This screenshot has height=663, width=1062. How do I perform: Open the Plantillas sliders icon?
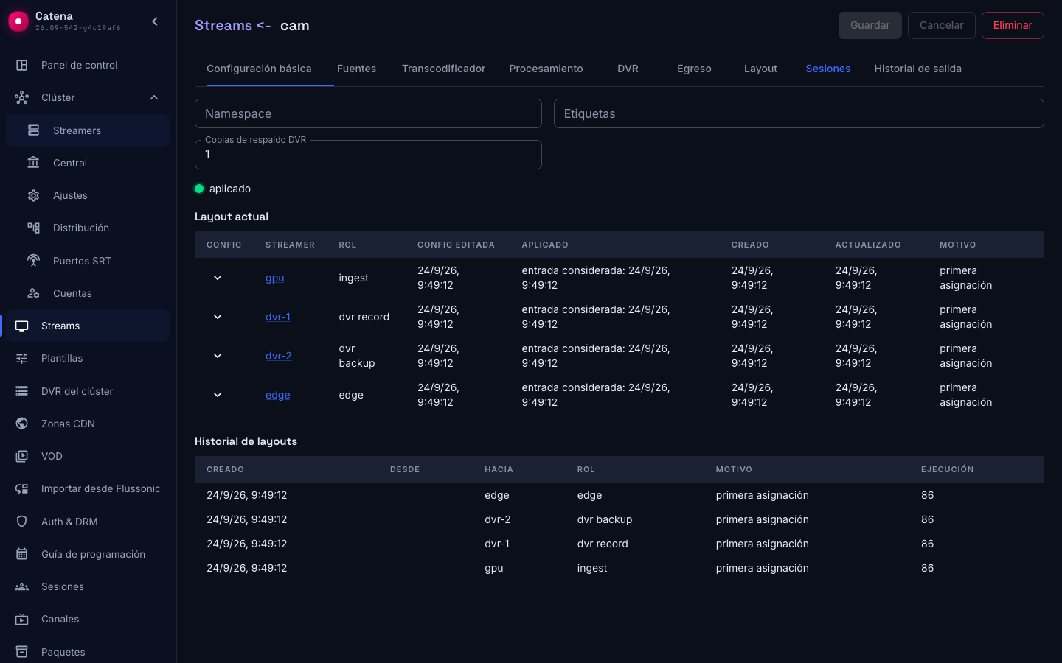coord(22,358)
